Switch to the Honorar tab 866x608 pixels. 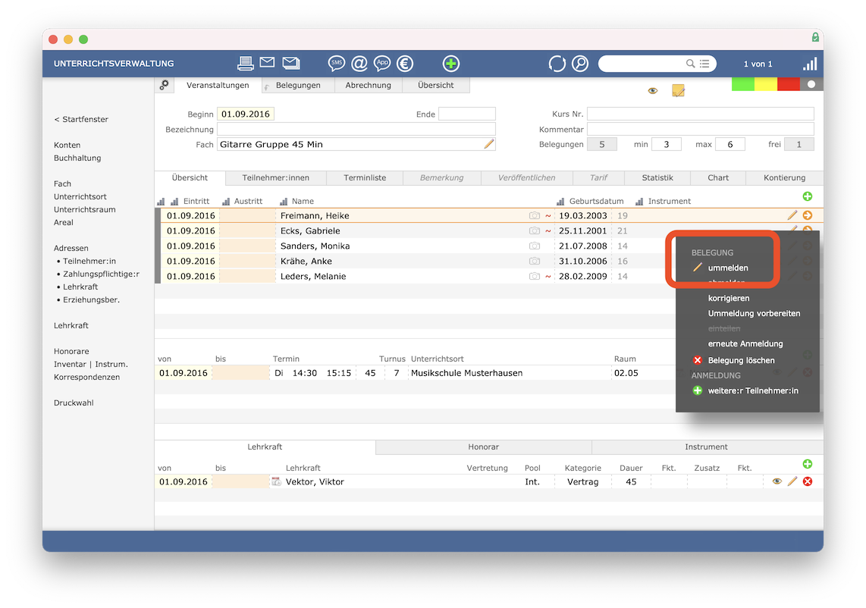tap(483, 447)
